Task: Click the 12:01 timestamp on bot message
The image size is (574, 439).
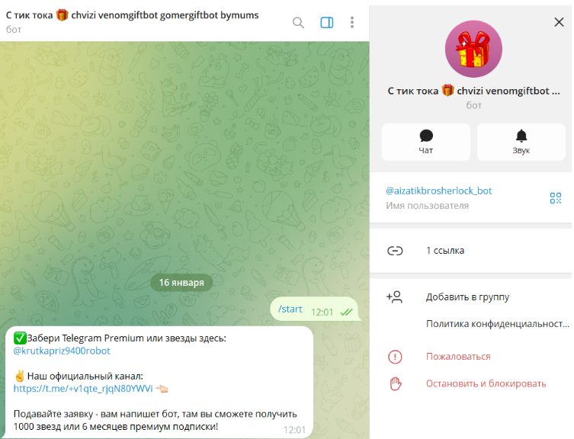Action: 294,430
